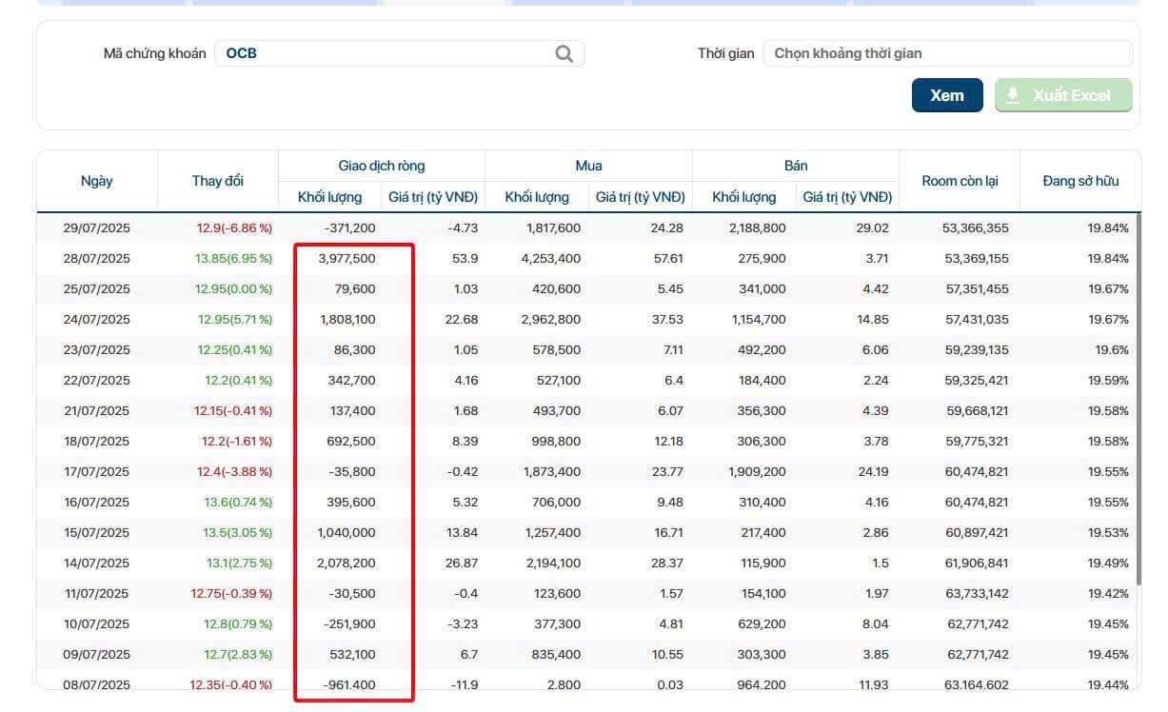Click the download icon on Xuất Excel

click(1013, 95)
